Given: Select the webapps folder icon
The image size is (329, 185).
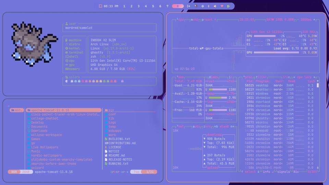Looking at the screenshot, I should point(106,131).
